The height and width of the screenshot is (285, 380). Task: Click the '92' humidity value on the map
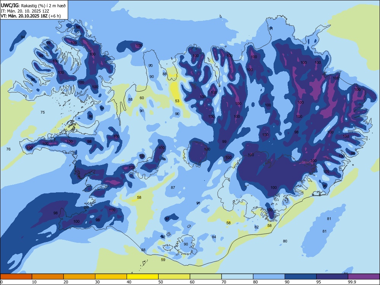[x=163, y=237]
